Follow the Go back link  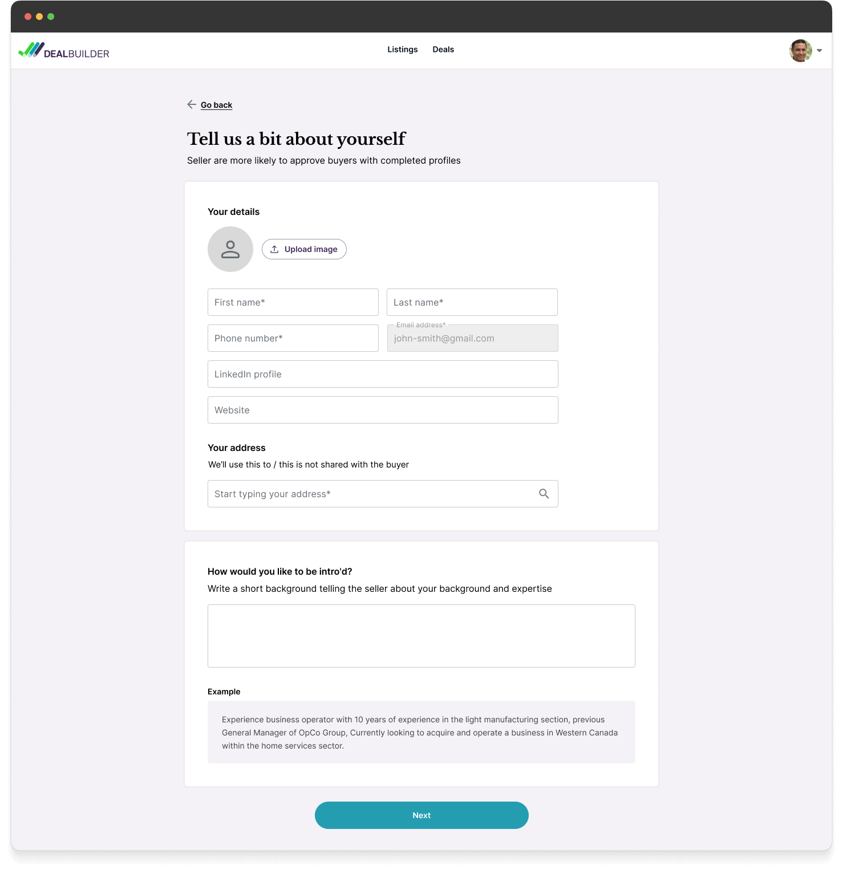tap(216, 105)
